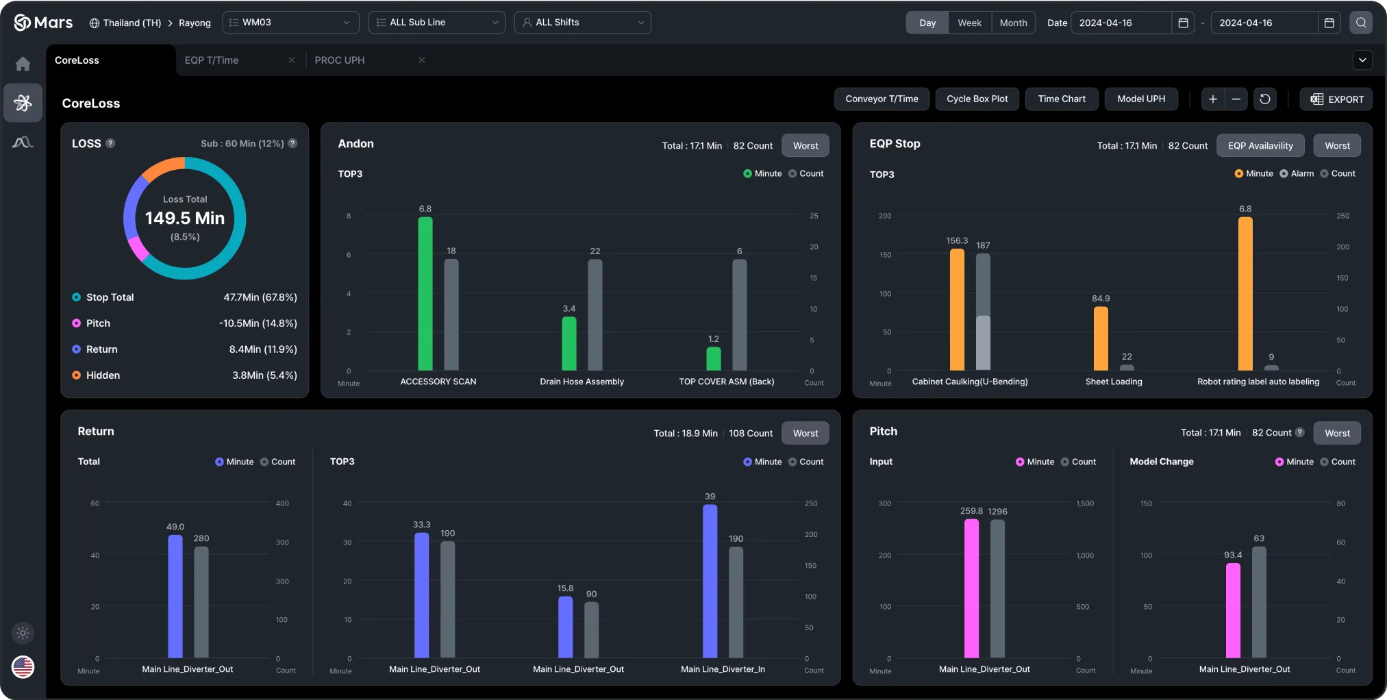
Task: Open the curve/chart icon in sidebar
Action: coord(23,142)
